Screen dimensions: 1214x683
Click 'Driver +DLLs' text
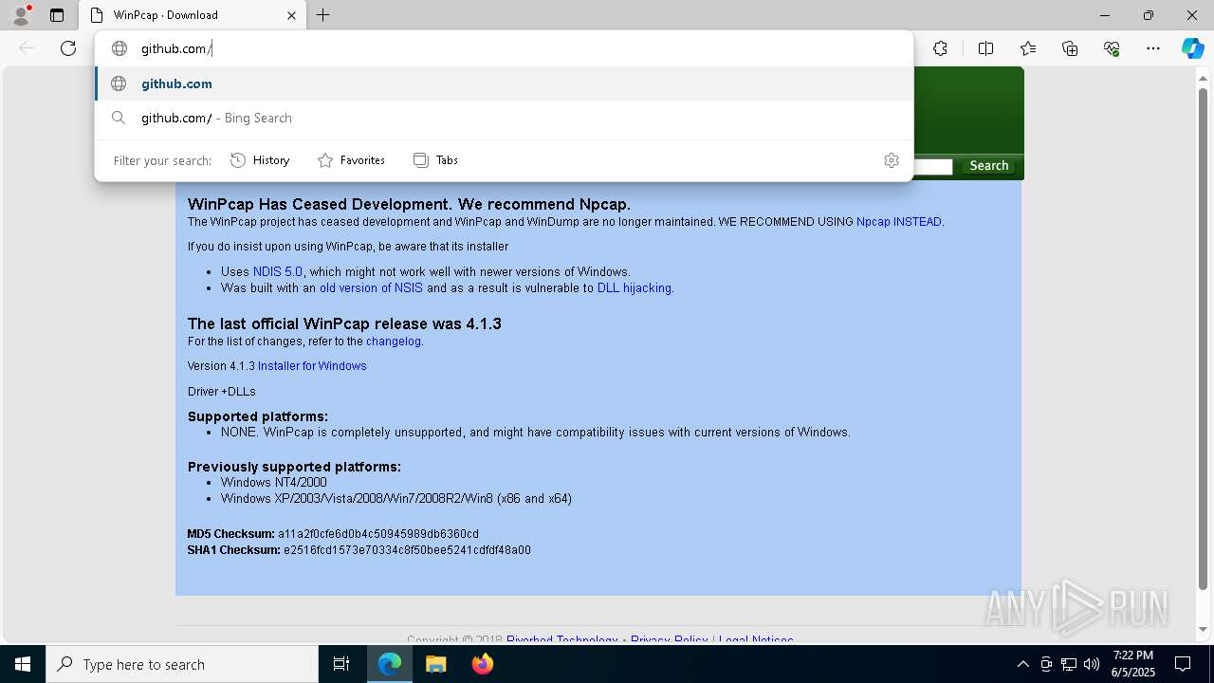pos(222,391)
